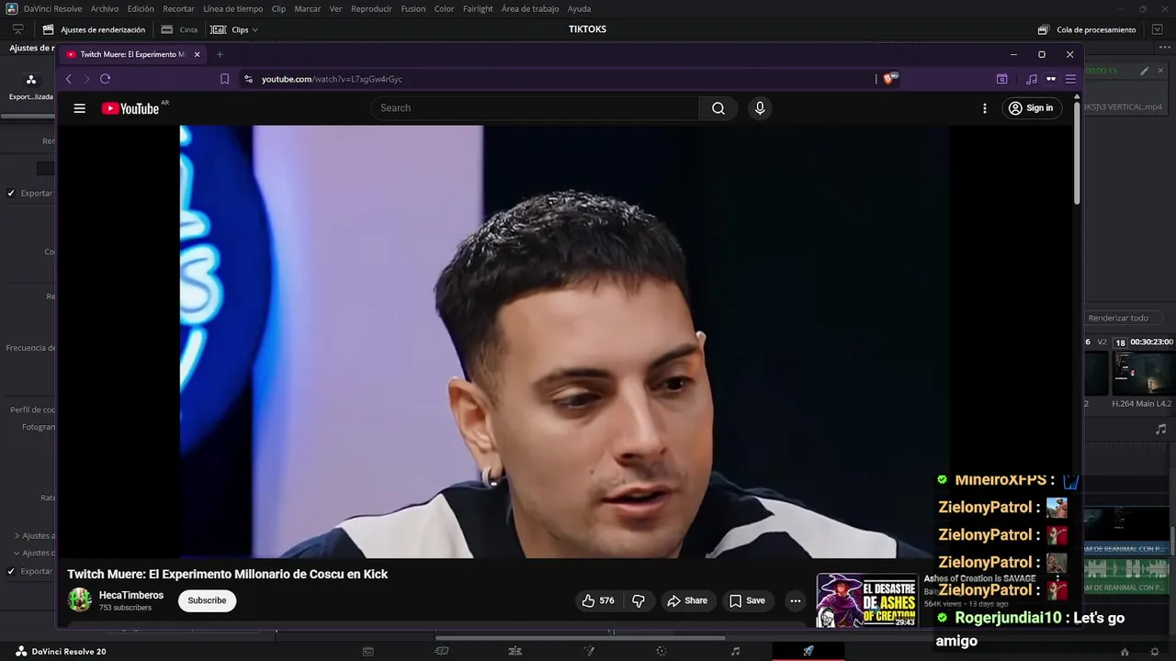
Task: Switch to the Fusion page icon
Action: coord(589,651)
